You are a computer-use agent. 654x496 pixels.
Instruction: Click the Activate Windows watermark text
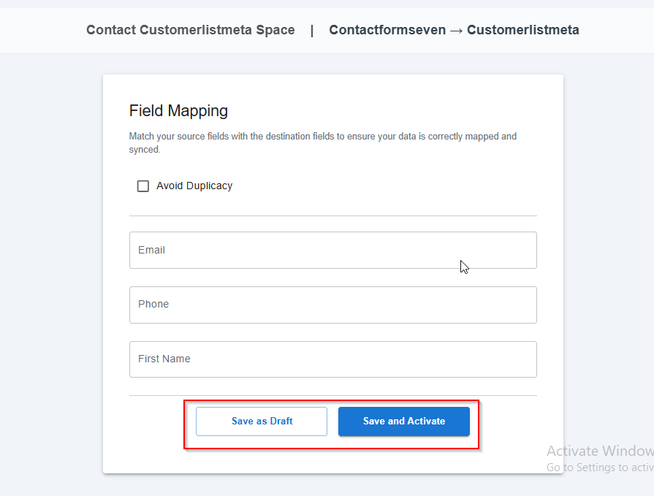pyautogui.click(x=599, y=451)
